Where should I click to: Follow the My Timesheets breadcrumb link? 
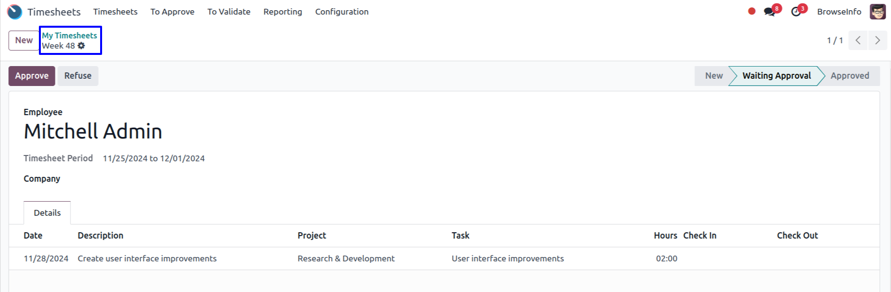(70, 35)
